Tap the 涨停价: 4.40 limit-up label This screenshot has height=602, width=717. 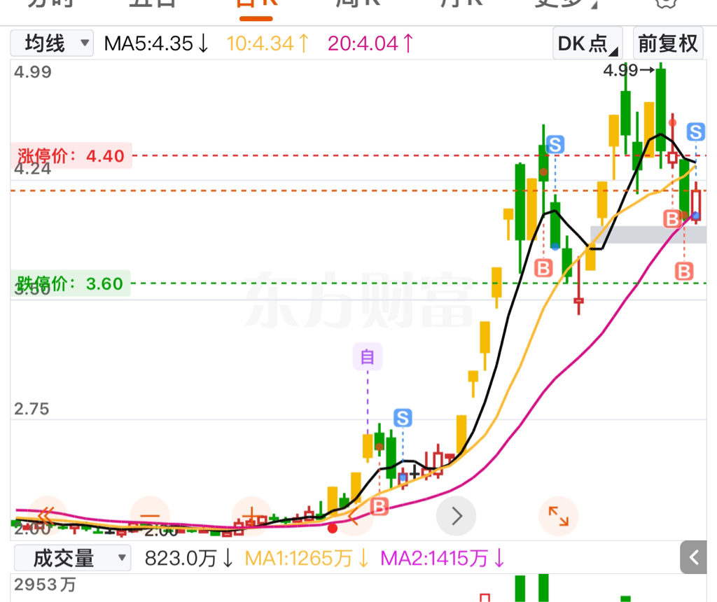[x=71, y=156]
